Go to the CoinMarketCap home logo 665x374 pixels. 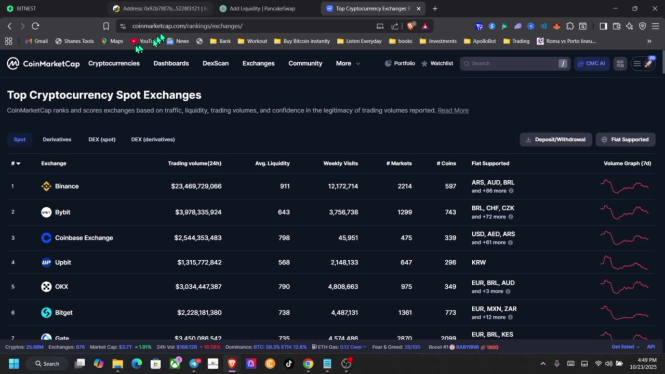[x=43, y=63]
